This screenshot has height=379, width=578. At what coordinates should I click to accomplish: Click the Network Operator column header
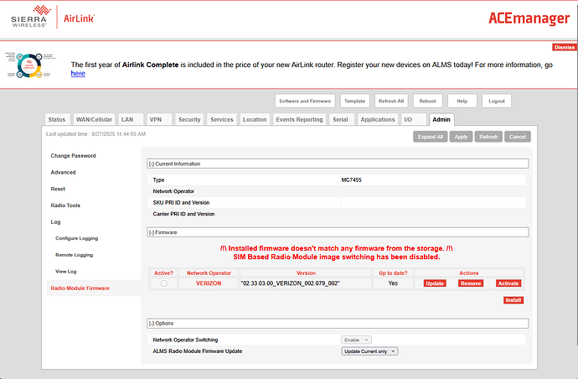coord(209,273)
